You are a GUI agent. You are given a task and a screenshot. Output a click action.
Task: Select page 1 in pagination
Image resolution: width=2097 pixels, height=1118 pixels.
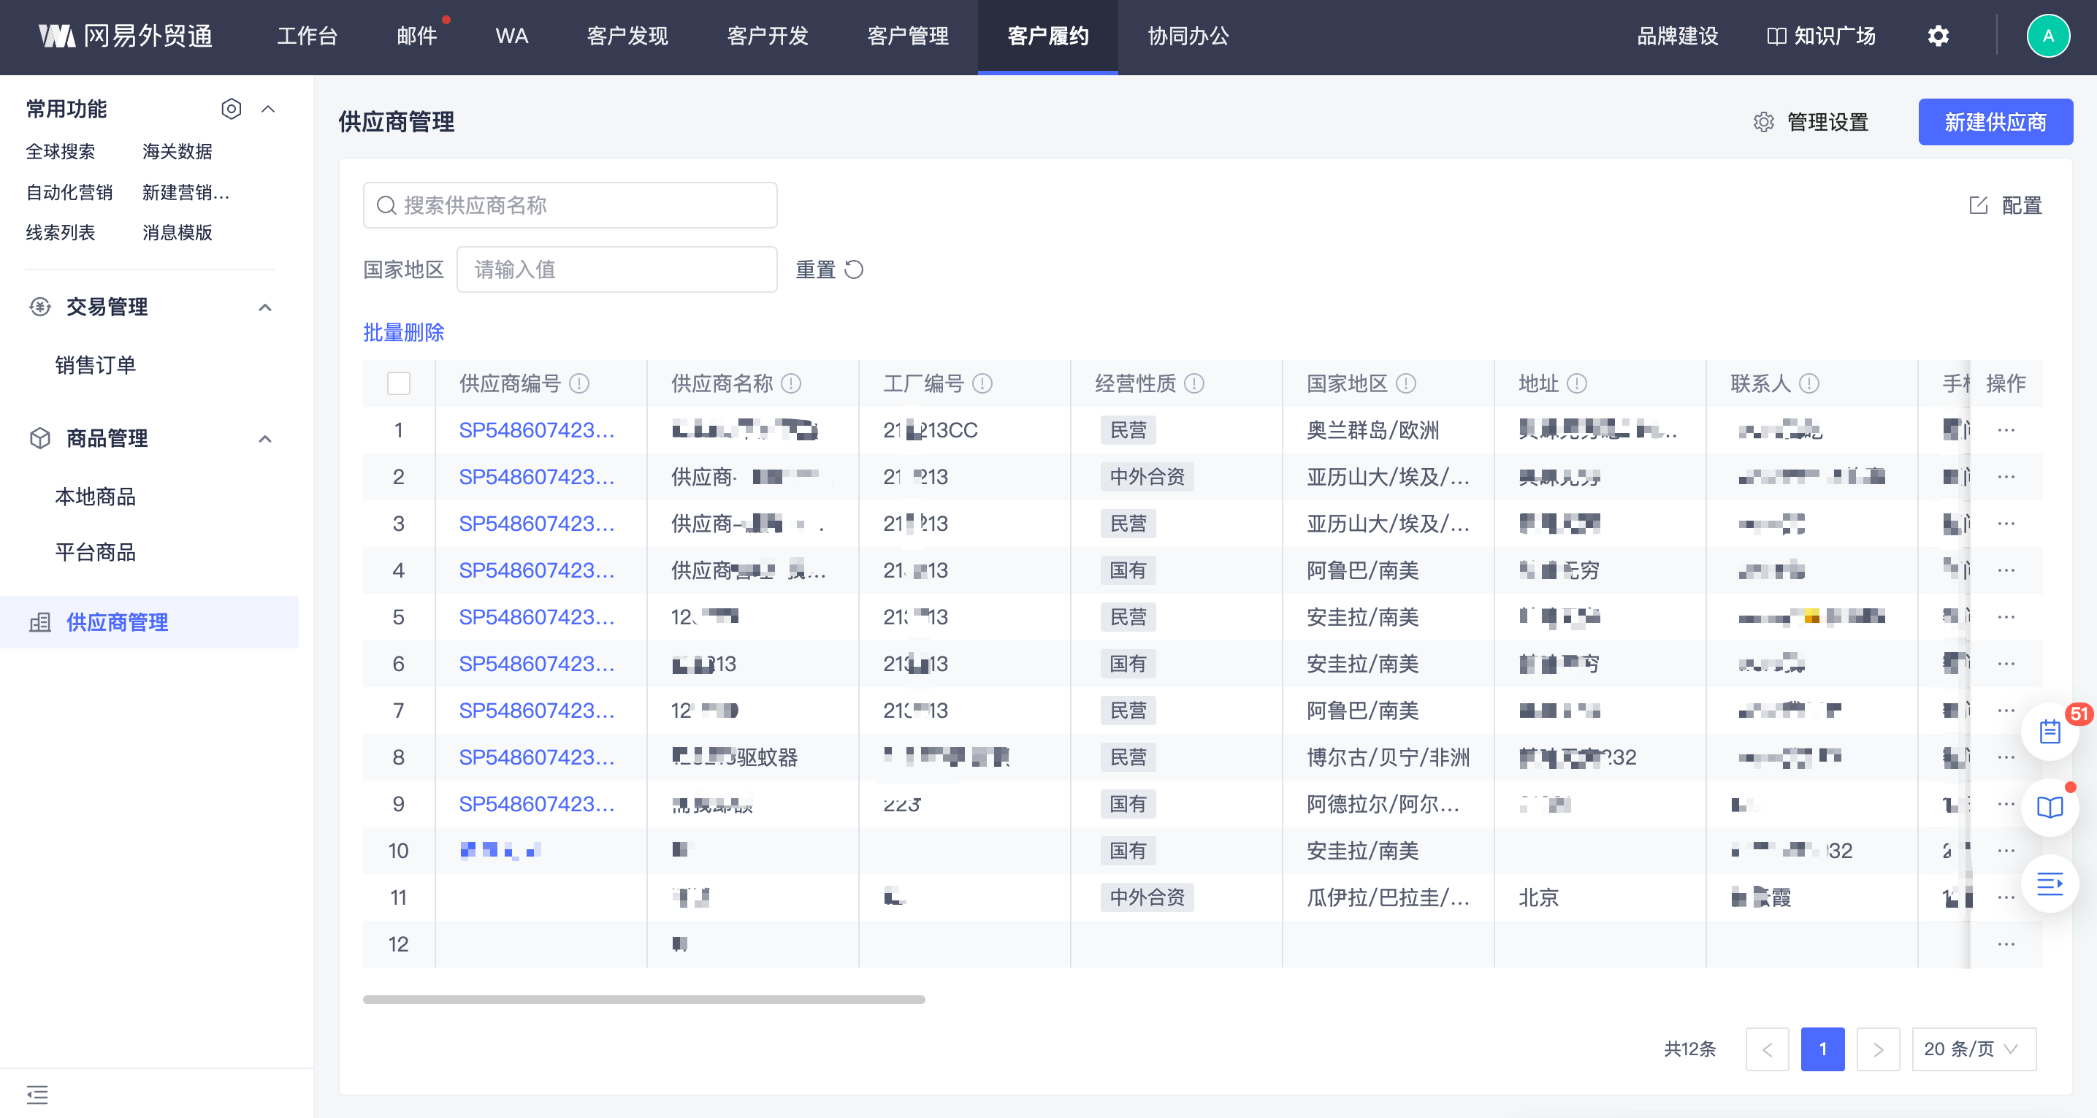tap(1822, 1049)
